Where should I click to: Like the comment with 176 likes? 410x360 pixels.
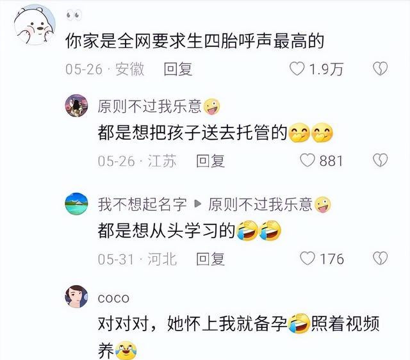pos(307,259)
